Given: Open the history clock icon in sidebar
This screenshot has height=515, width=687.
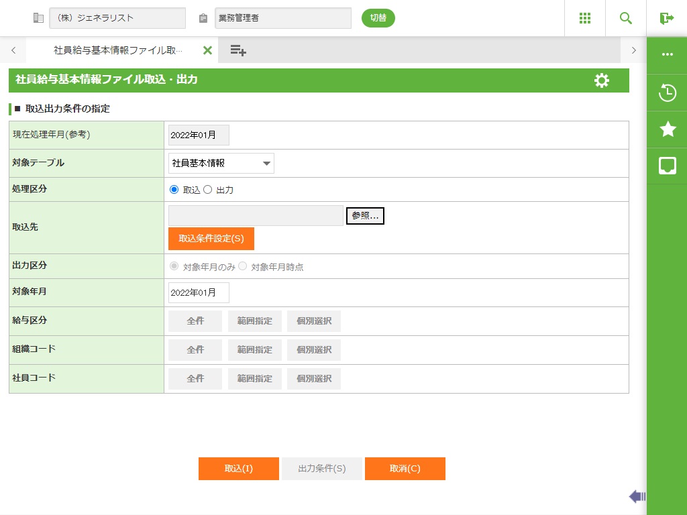Looking at the screenshot, I should [x=668, y=93].
